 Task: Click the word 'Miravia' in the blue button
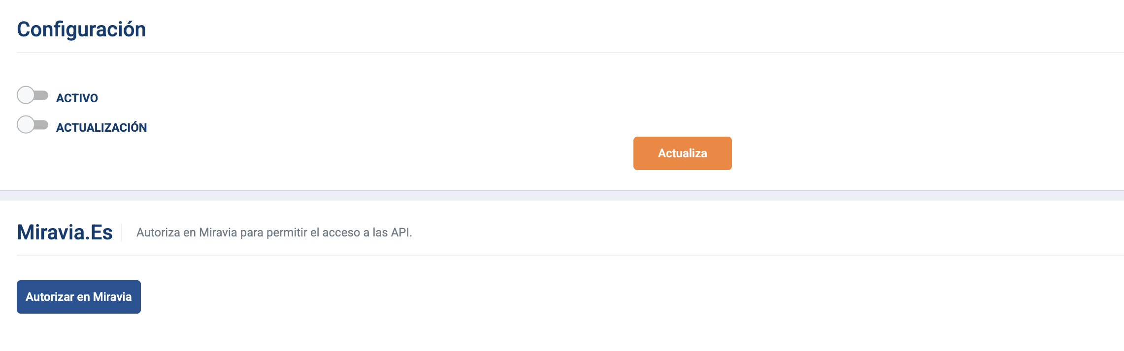pyautogui.click(x=112, y=297)
